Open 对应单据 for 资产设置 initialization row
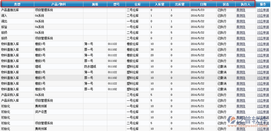This screenshot has height=131, width=271. click(x=263, y=112)
